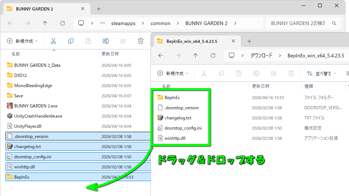Open 新規作成 dropdown in BUNNY GARDEN 2 window

click(22, 41)
